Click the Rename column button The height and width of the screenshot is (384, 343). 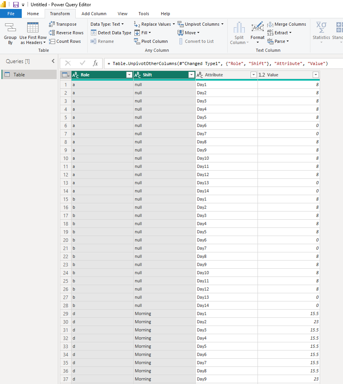pos(102,41)
